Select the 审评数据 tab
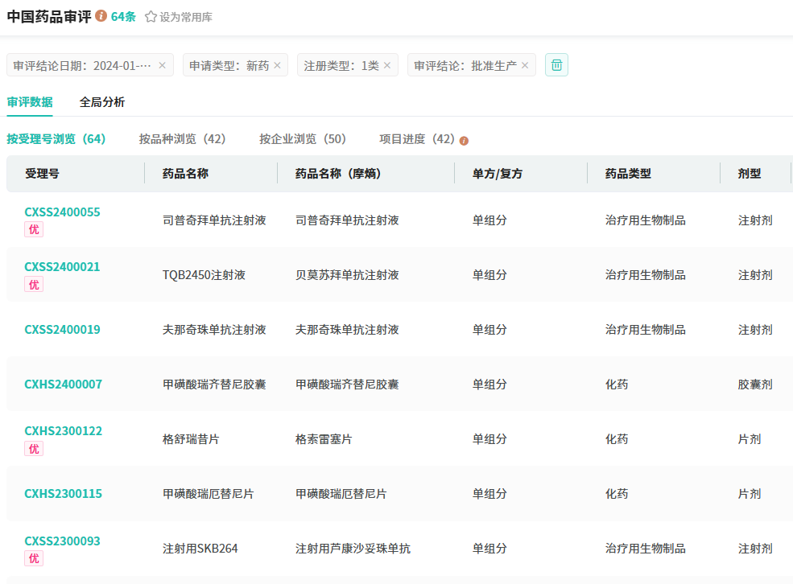 click(x=30, y=102)
